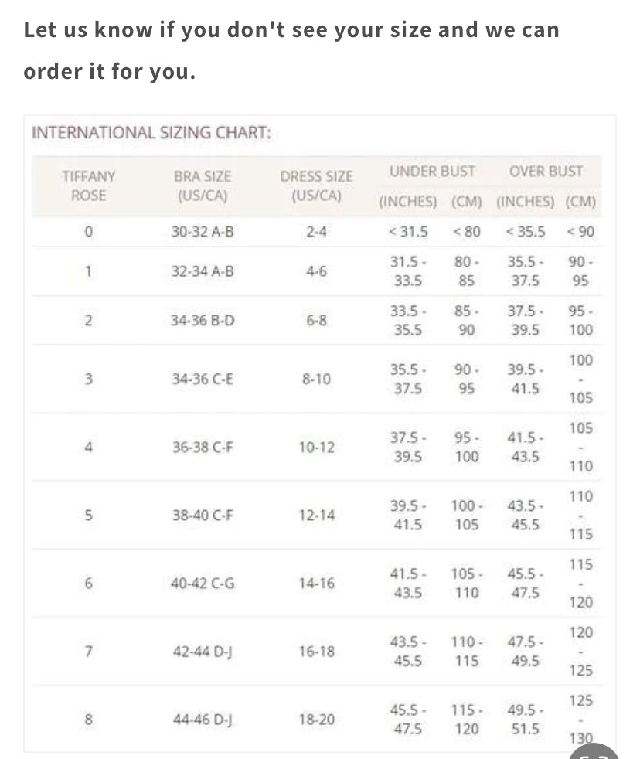Click bra size 30-32 A-B cell
640x759 pixels.
tap(203, 231)
